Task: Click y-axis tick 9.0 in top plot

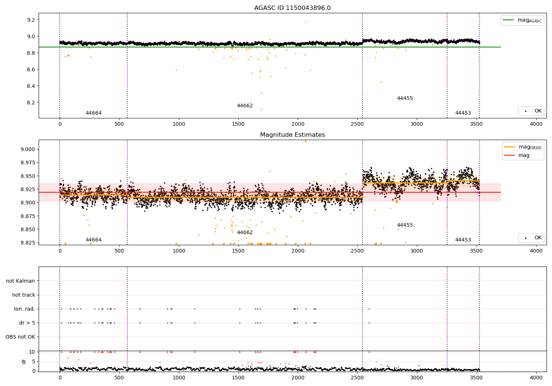Action: [x=31, y=36]
